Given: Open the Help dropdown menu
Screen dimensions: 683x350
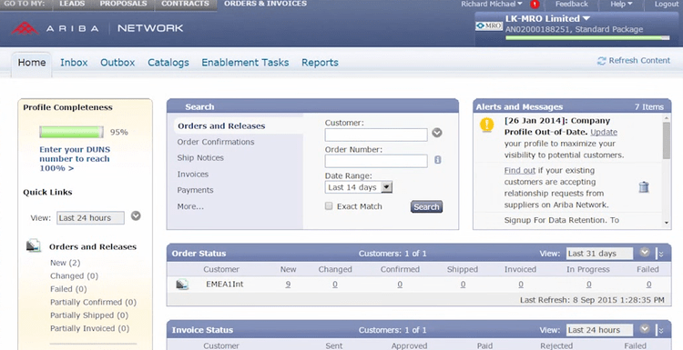Looking at the screenshot, I should 622,4.
